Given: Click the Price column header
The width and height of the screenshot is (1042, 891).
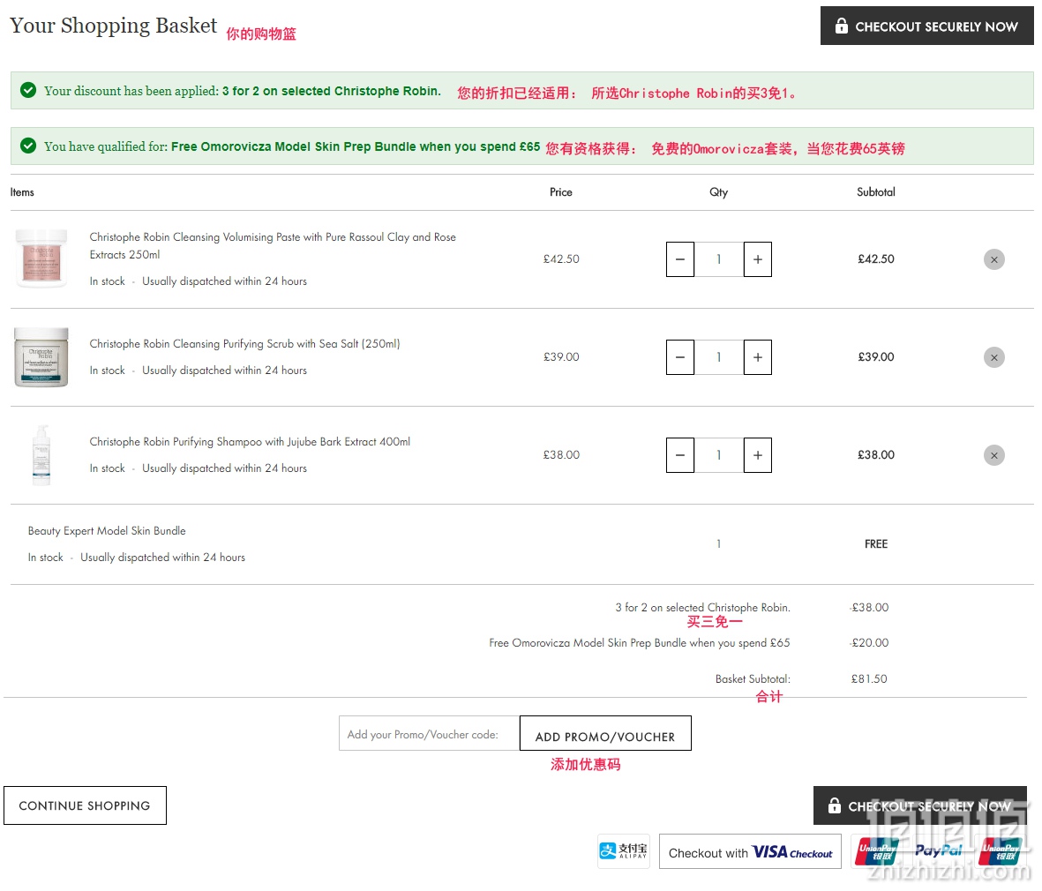Looking at the screenshot, I should pyautogui.click(x=561, y=192).
